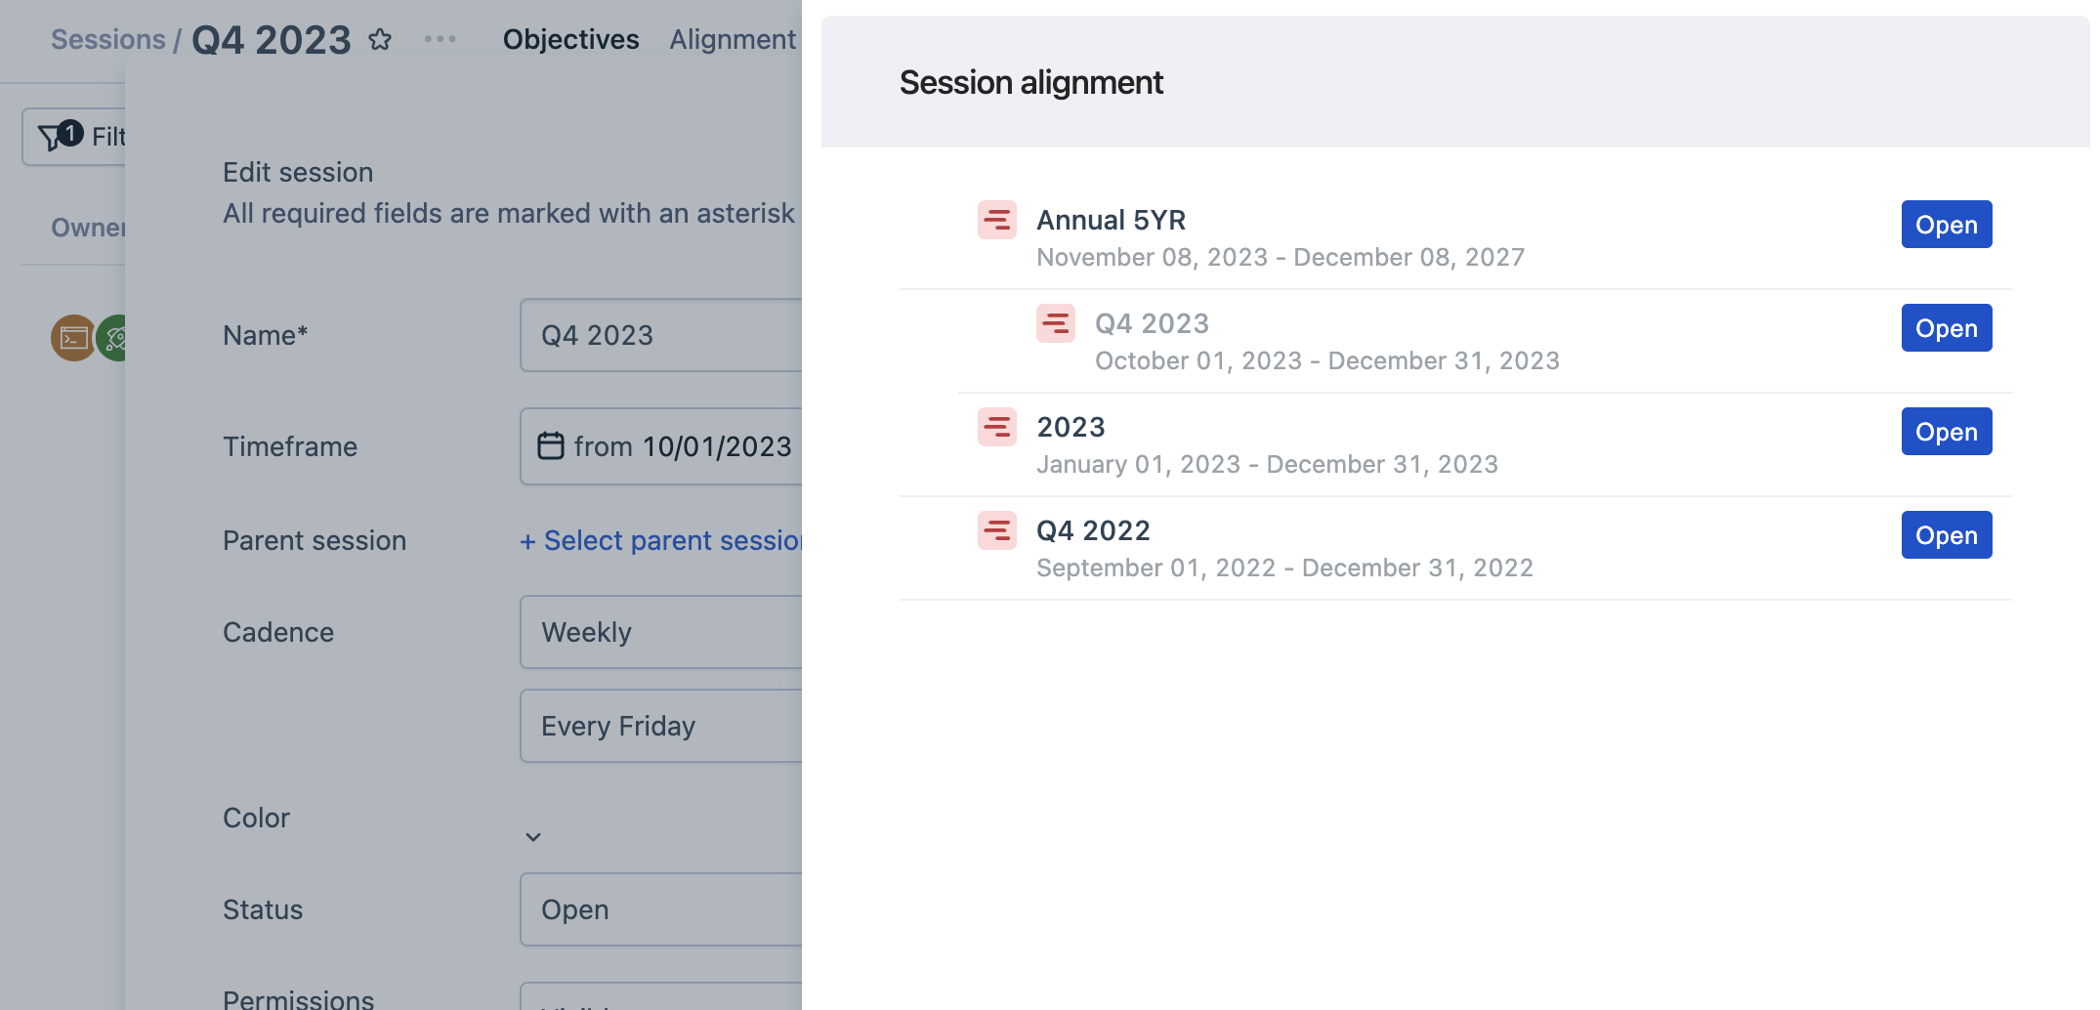Switch to the Alignment tab

coord(733,39)
